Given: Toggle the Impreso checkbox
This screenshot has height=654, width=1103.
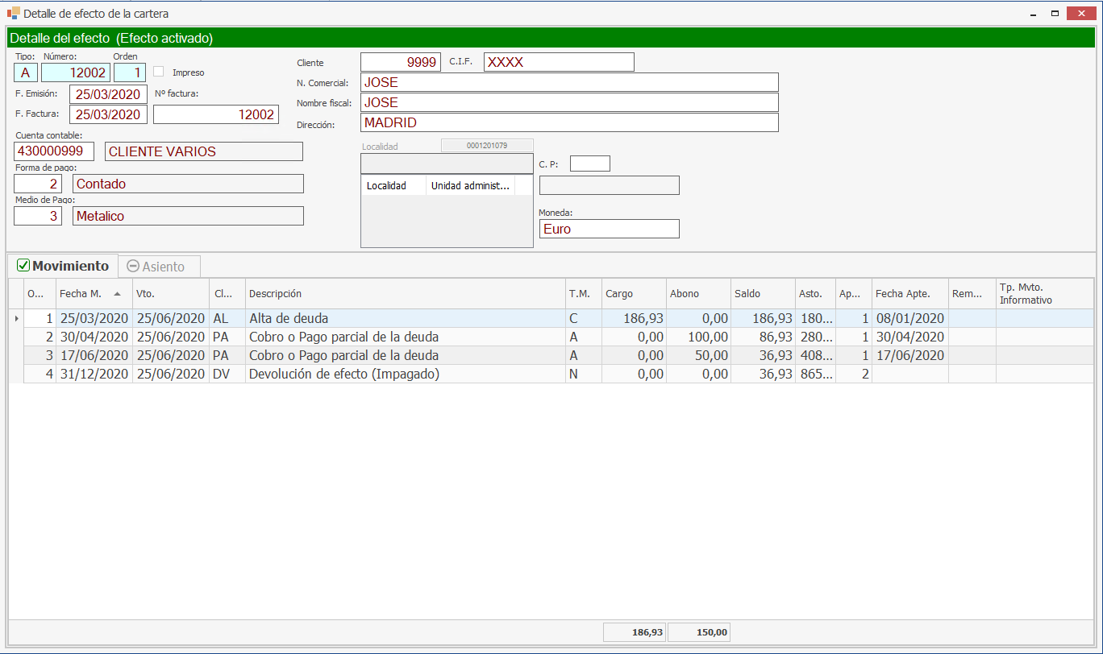Looking at the screenshot, I should click(x=159, y=72).
